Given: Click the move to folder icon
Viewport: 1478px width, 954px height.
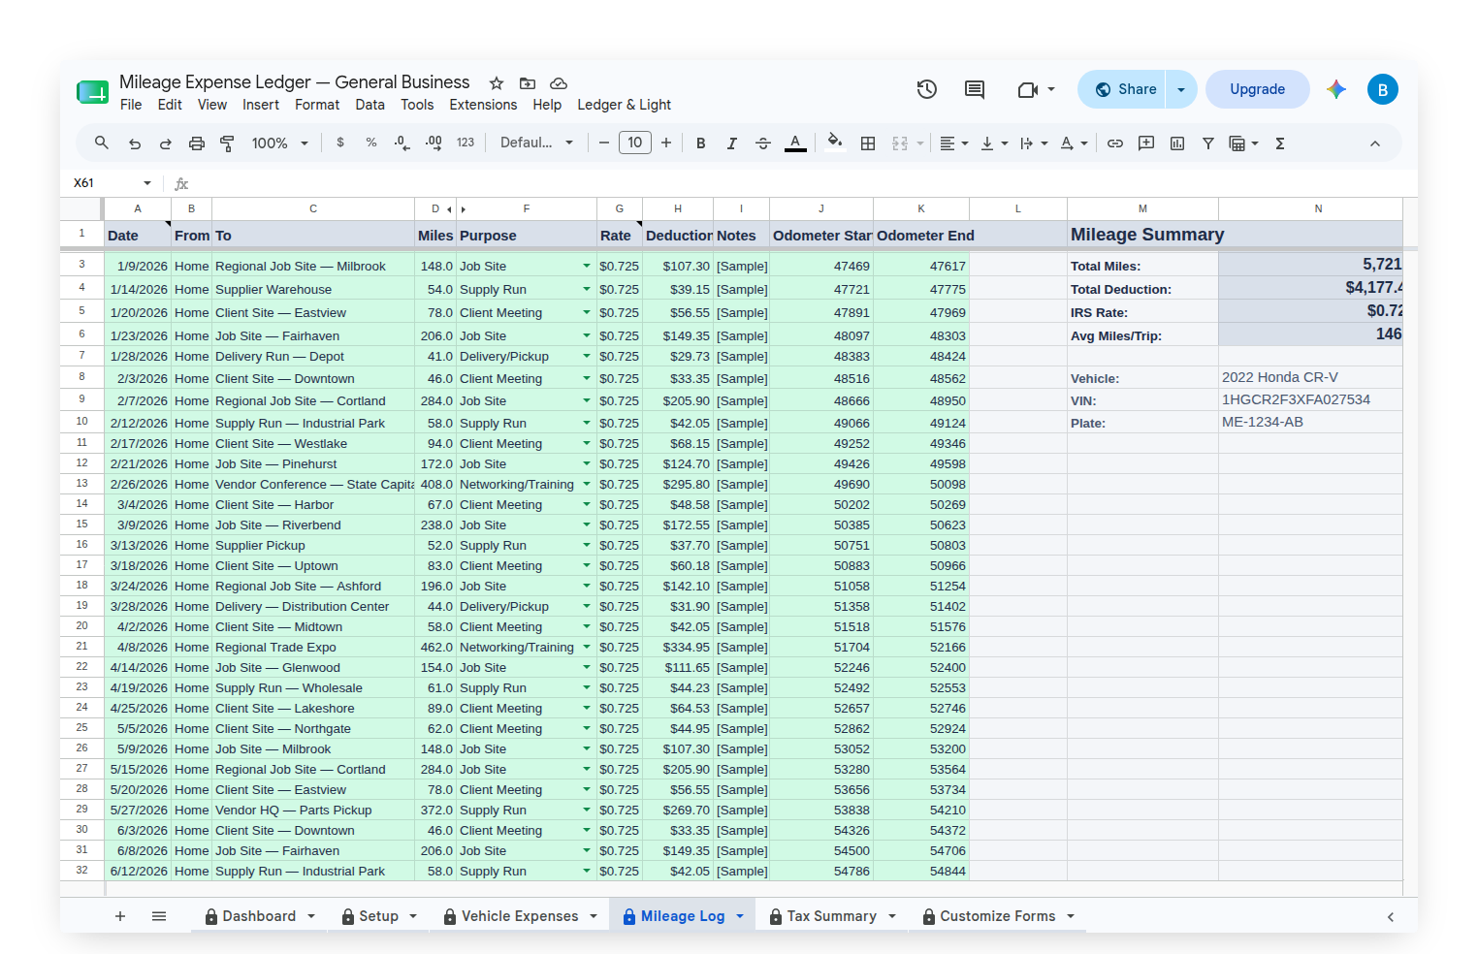Looking at the screenshot, I should pos(528,83).
